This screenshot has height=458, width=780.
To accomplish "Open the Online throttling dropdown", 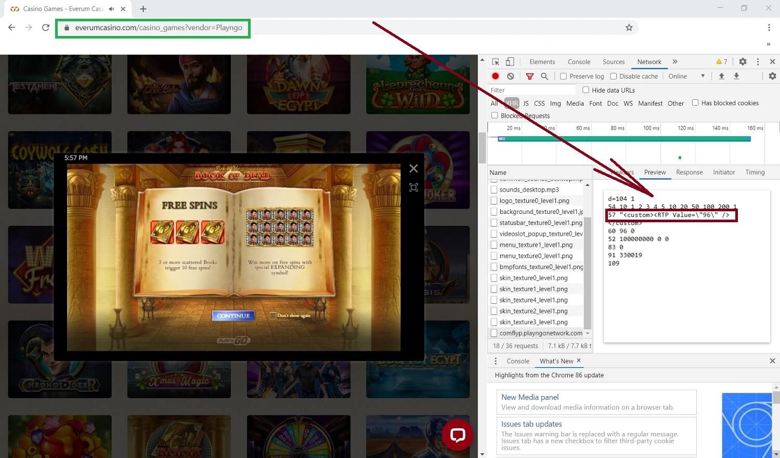I will [x=686, y=76].
